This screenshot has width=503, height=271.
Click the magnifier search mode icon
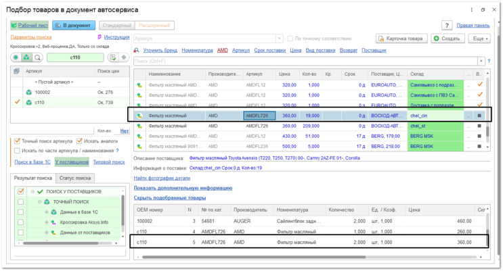(x=37, y=57)
